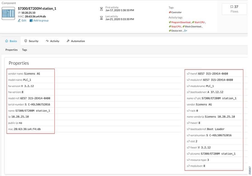The image size is (252, 176).
Task: Select serial-number value S C-H0L506752016
Action: point(38,104)
